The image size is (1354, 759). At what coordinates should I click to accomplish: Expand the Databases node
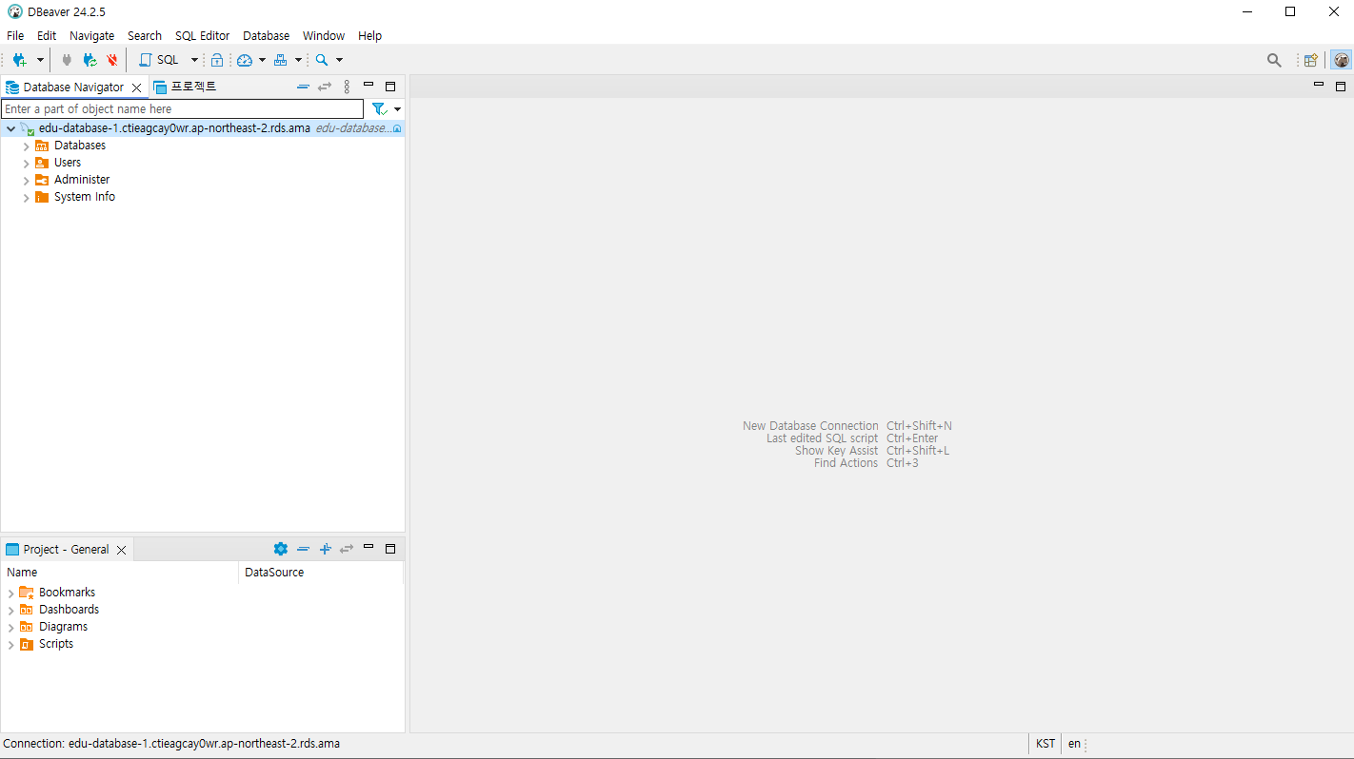click(26, 146)
